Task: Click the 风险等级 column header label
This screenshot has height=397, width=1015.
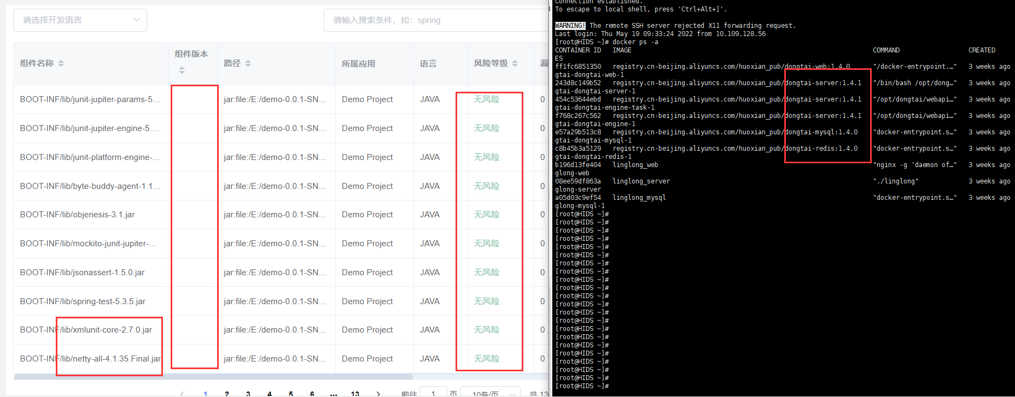Action: click(x=491, y=63)
